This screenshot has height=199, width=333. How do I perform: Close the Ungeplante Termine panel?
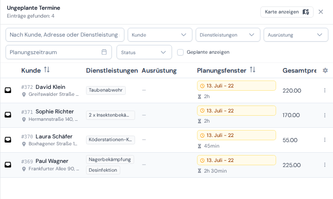click(321, 12)
